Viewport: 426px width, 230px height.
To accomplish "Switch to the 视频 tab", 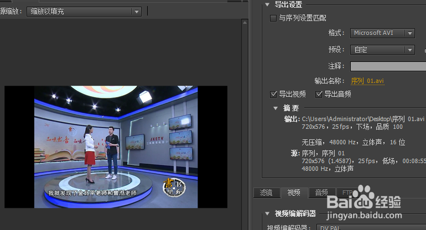I will pyautogui.click(x=294, y=193).
